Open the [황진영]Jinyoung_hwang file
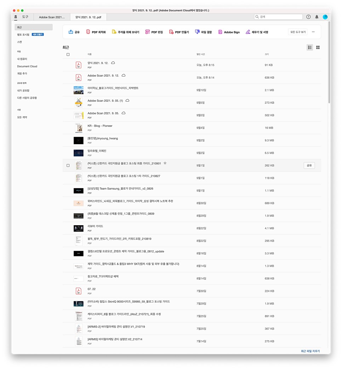The image size is (342, 369). click(x=103, y=138)
